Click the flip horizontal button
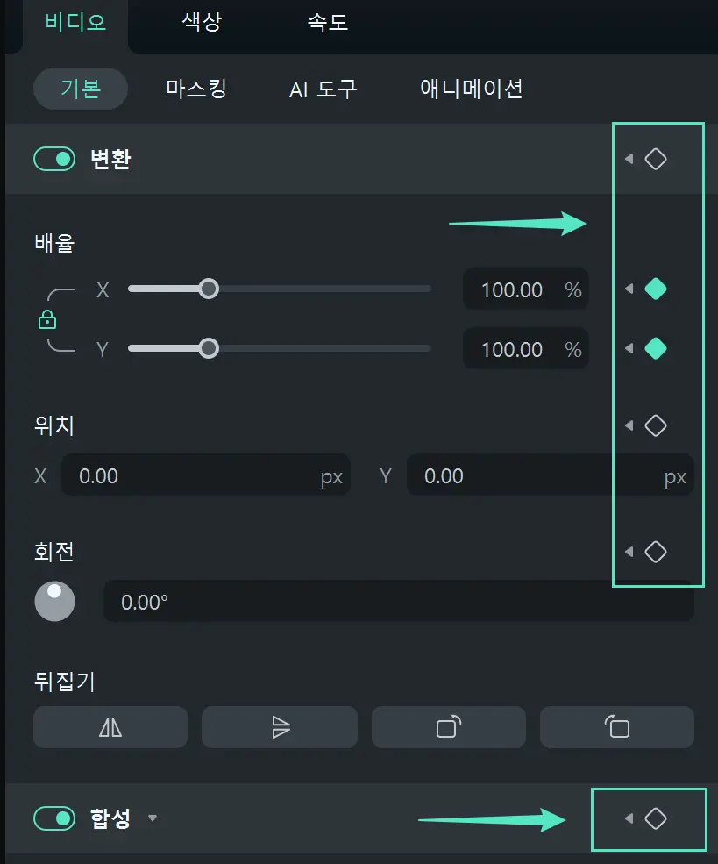Image resolution: width=718 pixels, height=864 pixels. pyautogui.click(x=110, y=727)
